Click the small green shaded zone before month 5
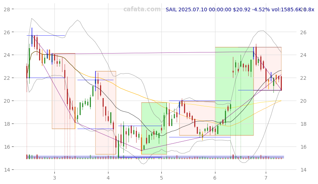This screenshot has height=184, width=318. (x=154, y=128)
